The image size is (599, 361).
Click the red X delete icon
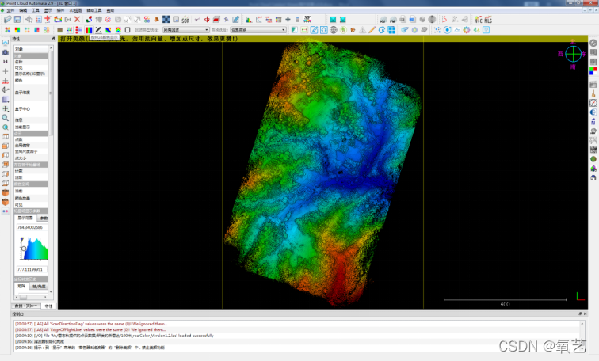tap(77, 19)
